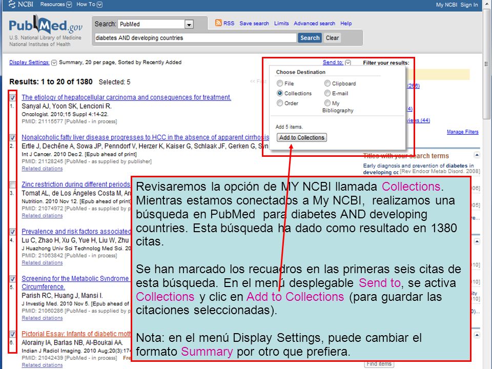Image resolution: width=492 pixels, height=369 pixels.
Task: Open the Display Settings link
Action: tap(29, 62)
